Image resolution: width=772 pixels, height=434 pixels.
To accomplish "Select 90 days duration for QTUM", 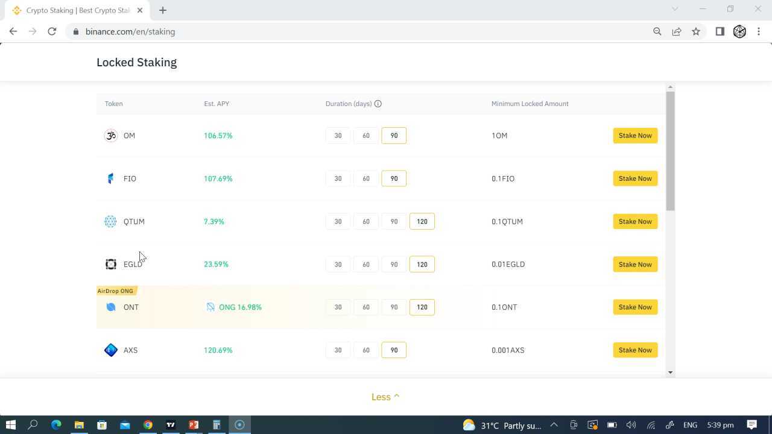I will pyautogui.click(x=394, y=221).
